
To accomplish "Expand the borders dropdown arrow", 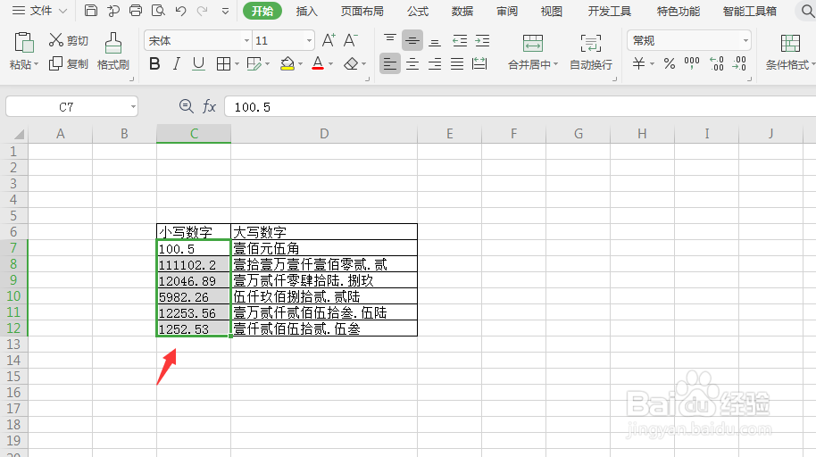I will tap(237, 64).
